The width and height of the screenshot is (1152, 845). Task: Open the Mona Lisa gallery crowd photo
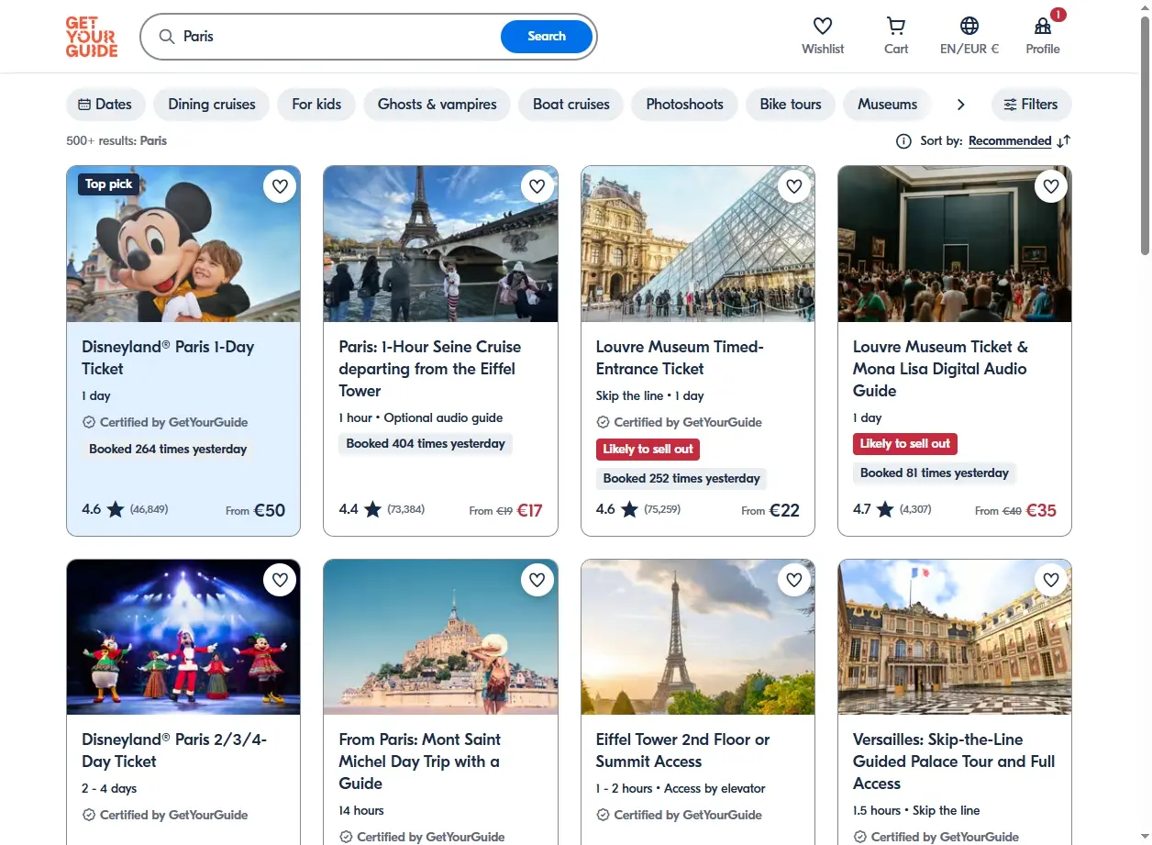[955, 244]
